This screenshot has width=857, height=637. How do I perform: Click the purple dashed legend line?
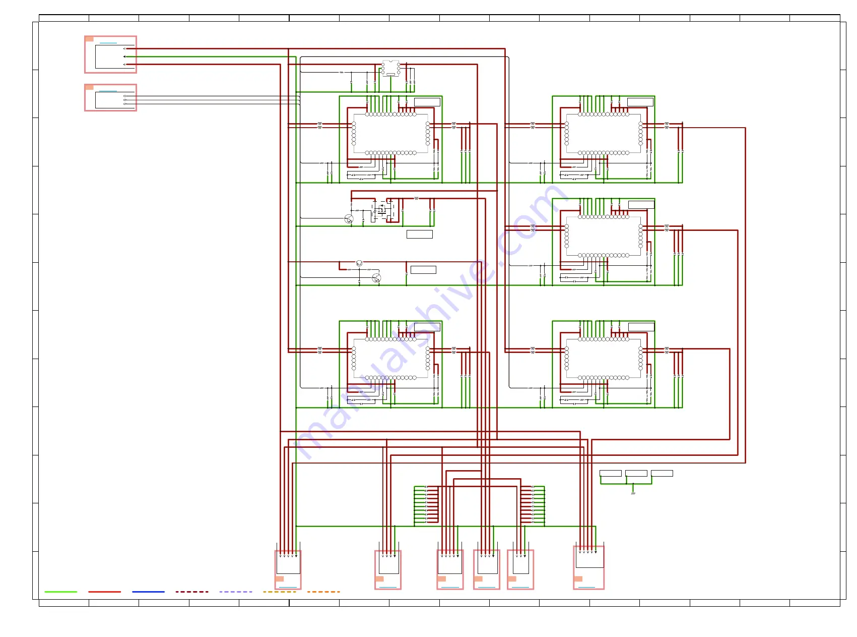pos(236,592)
